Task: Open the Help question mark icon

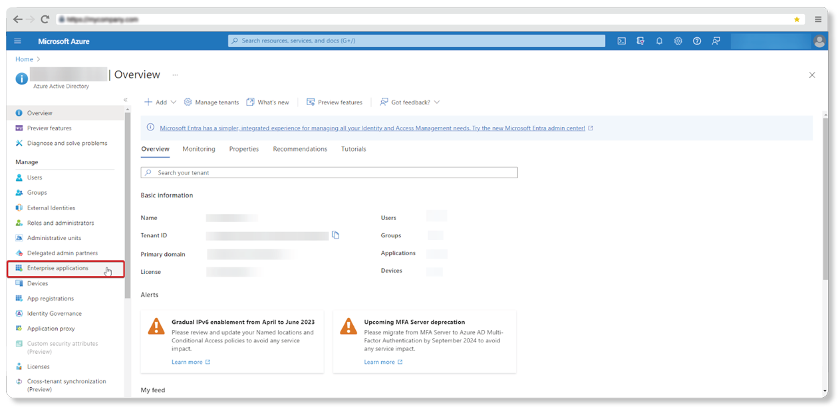Action: pos(697,41)
